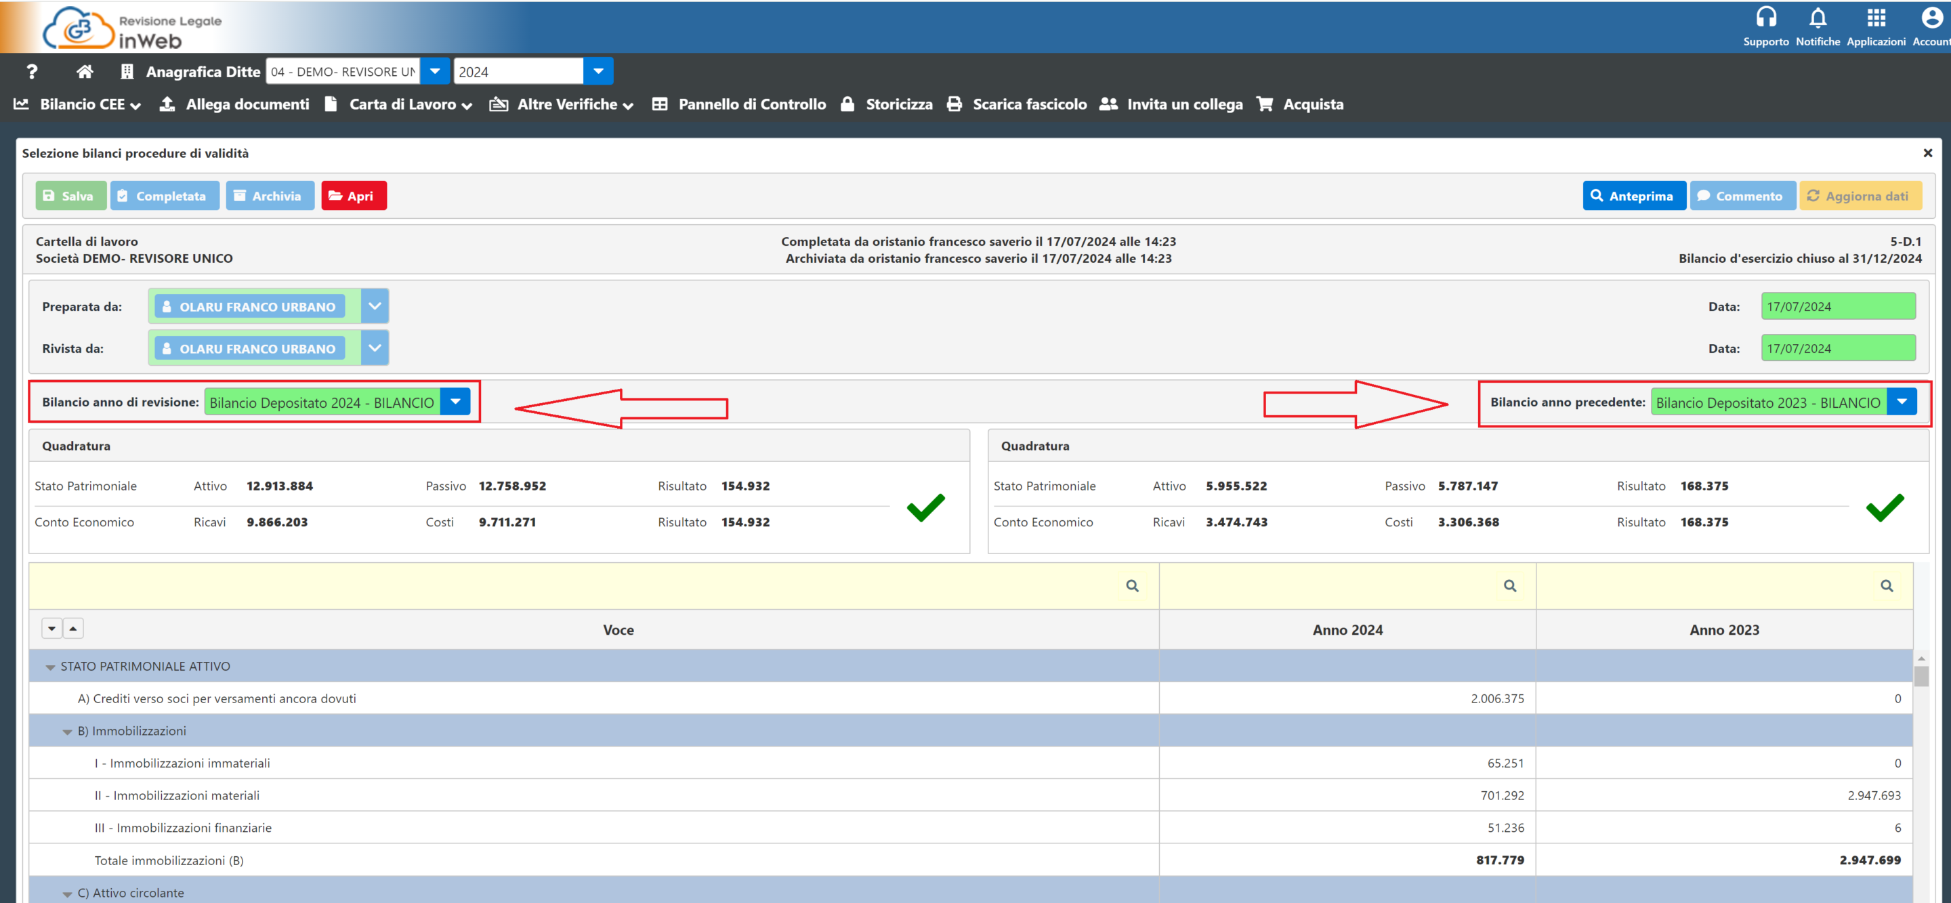Expand the Preparata da user dropdown
Screen dimensions: 1951x903
(375, 307)
